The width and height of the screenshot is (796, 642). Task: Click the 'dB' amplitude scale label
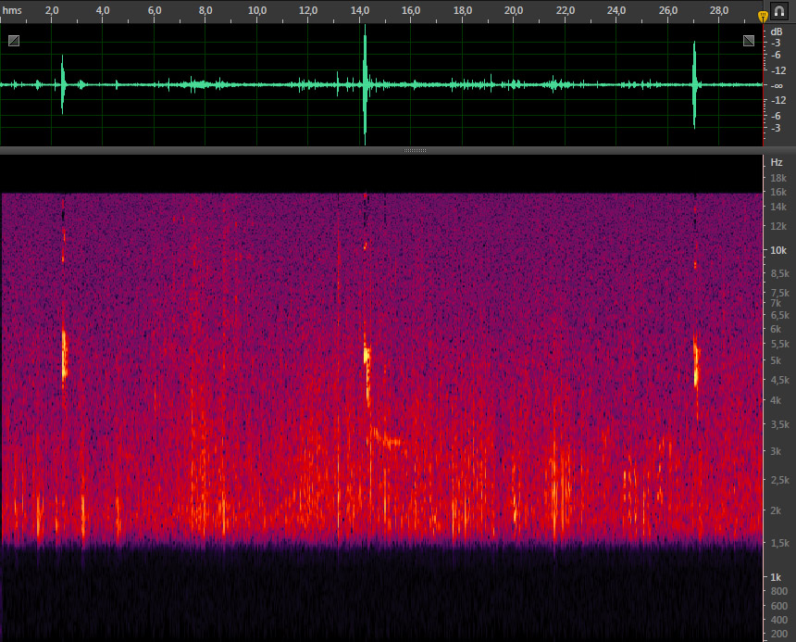(x=777, y=31)
